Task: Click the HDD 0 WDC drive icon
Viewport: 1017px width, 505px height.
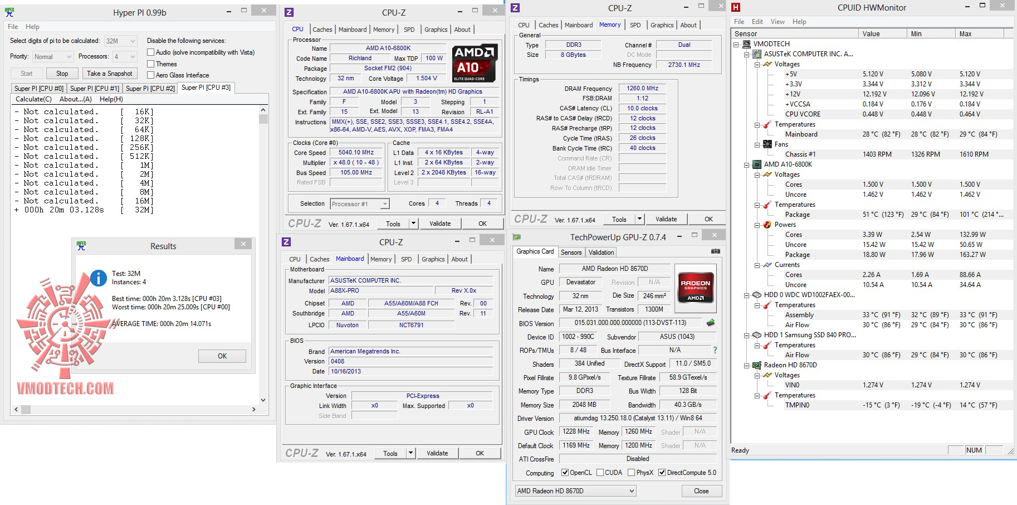Action: [757, 295]
